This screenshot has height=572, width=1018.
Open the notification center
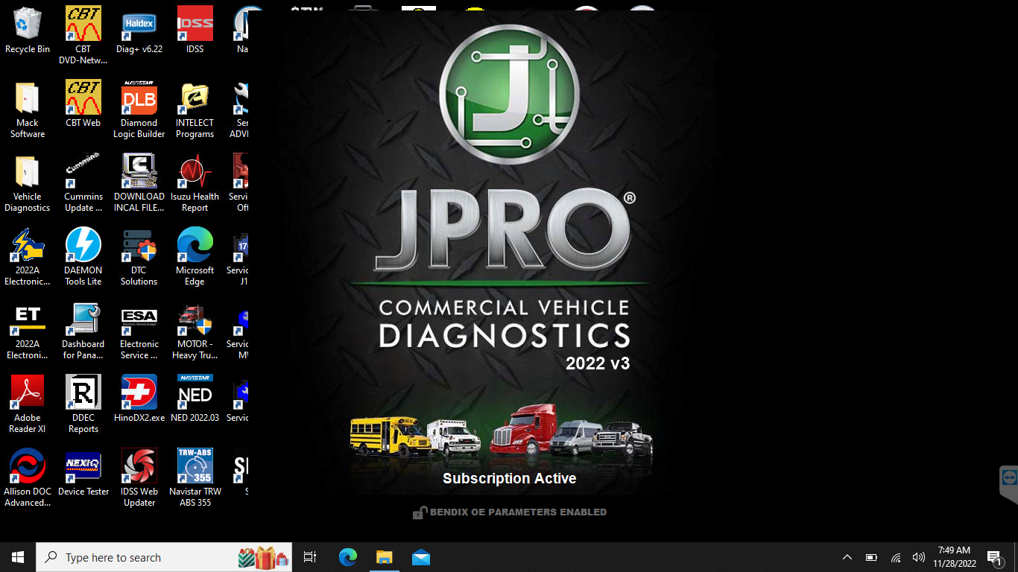pos(994,557)
